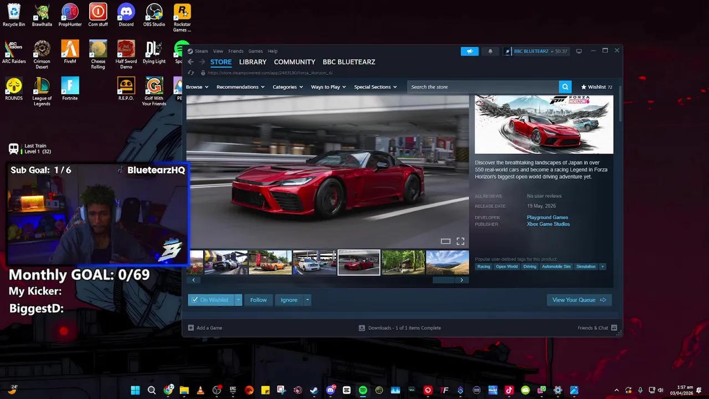Open screenshot in fullscreen view
Image resolution: width=709 pixels, height=399 pixels.
tap(460, 241)
